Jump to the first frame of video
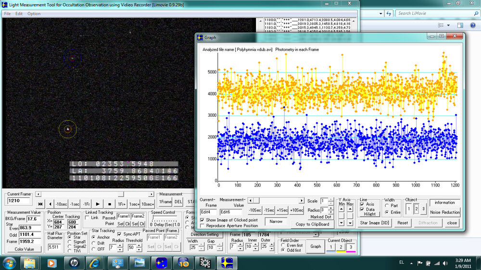The width and height of the screenshot is (481, 270). [x=40, y=204]
